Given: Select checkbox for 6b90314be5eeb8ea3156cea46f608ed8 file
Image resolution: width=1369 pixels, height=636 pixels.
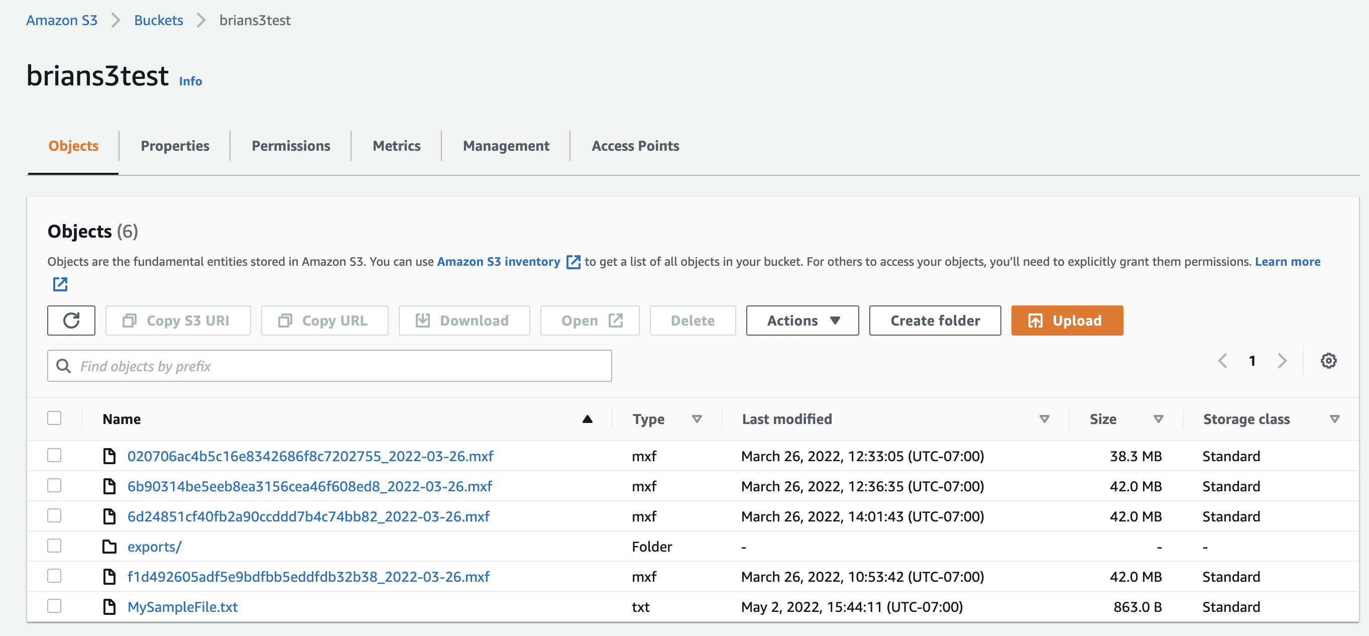Looking at the screenshot, I should tap(54, 485).
